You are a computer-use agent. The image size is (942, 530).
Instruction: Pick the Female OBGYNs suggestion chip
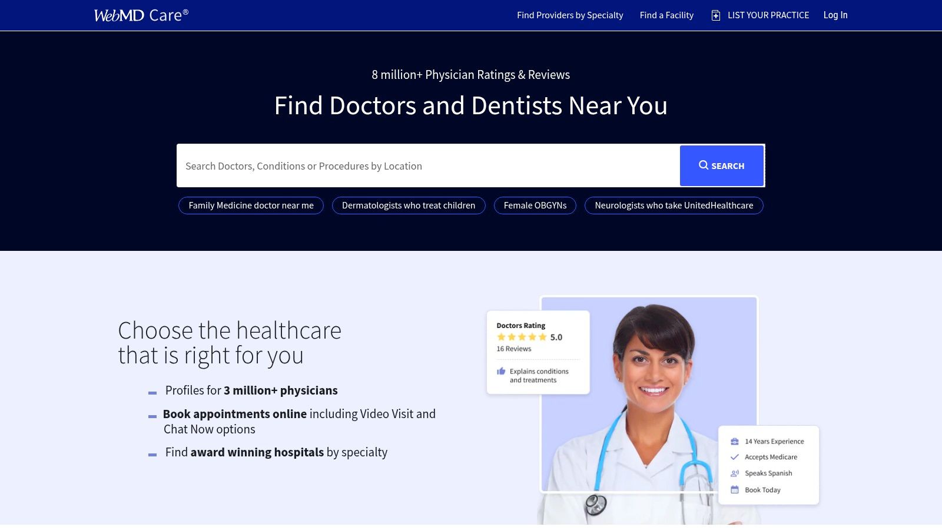(x=535, y=206)
